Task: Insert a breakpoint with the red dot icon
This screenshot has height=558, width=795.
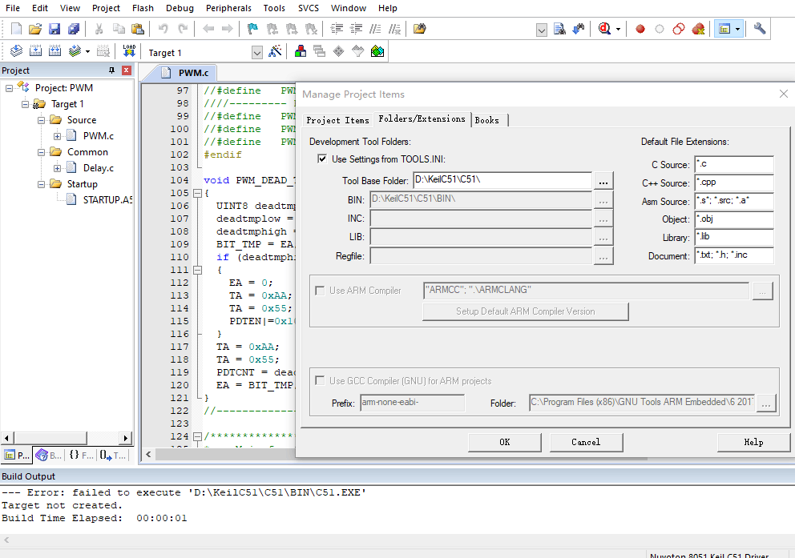Action: (640, 29)
